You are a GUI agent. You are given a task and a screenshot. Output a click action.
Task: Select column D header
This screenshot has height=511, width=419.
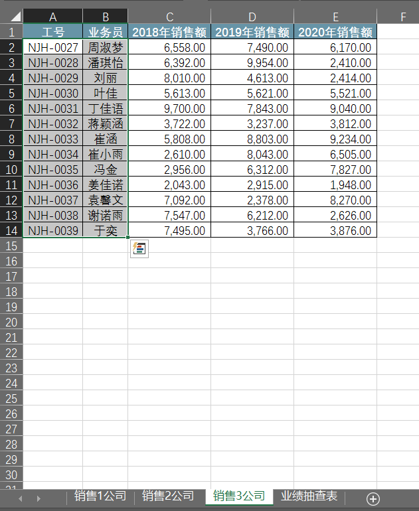tap(252, 17)
